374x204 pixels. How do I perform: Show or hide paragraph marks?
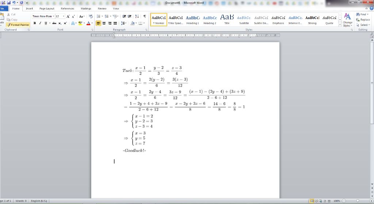[145, 16]
